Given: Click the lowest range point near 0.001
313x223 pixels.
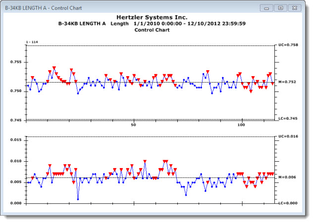Looking at the screenshot, I should pos(78,199).
